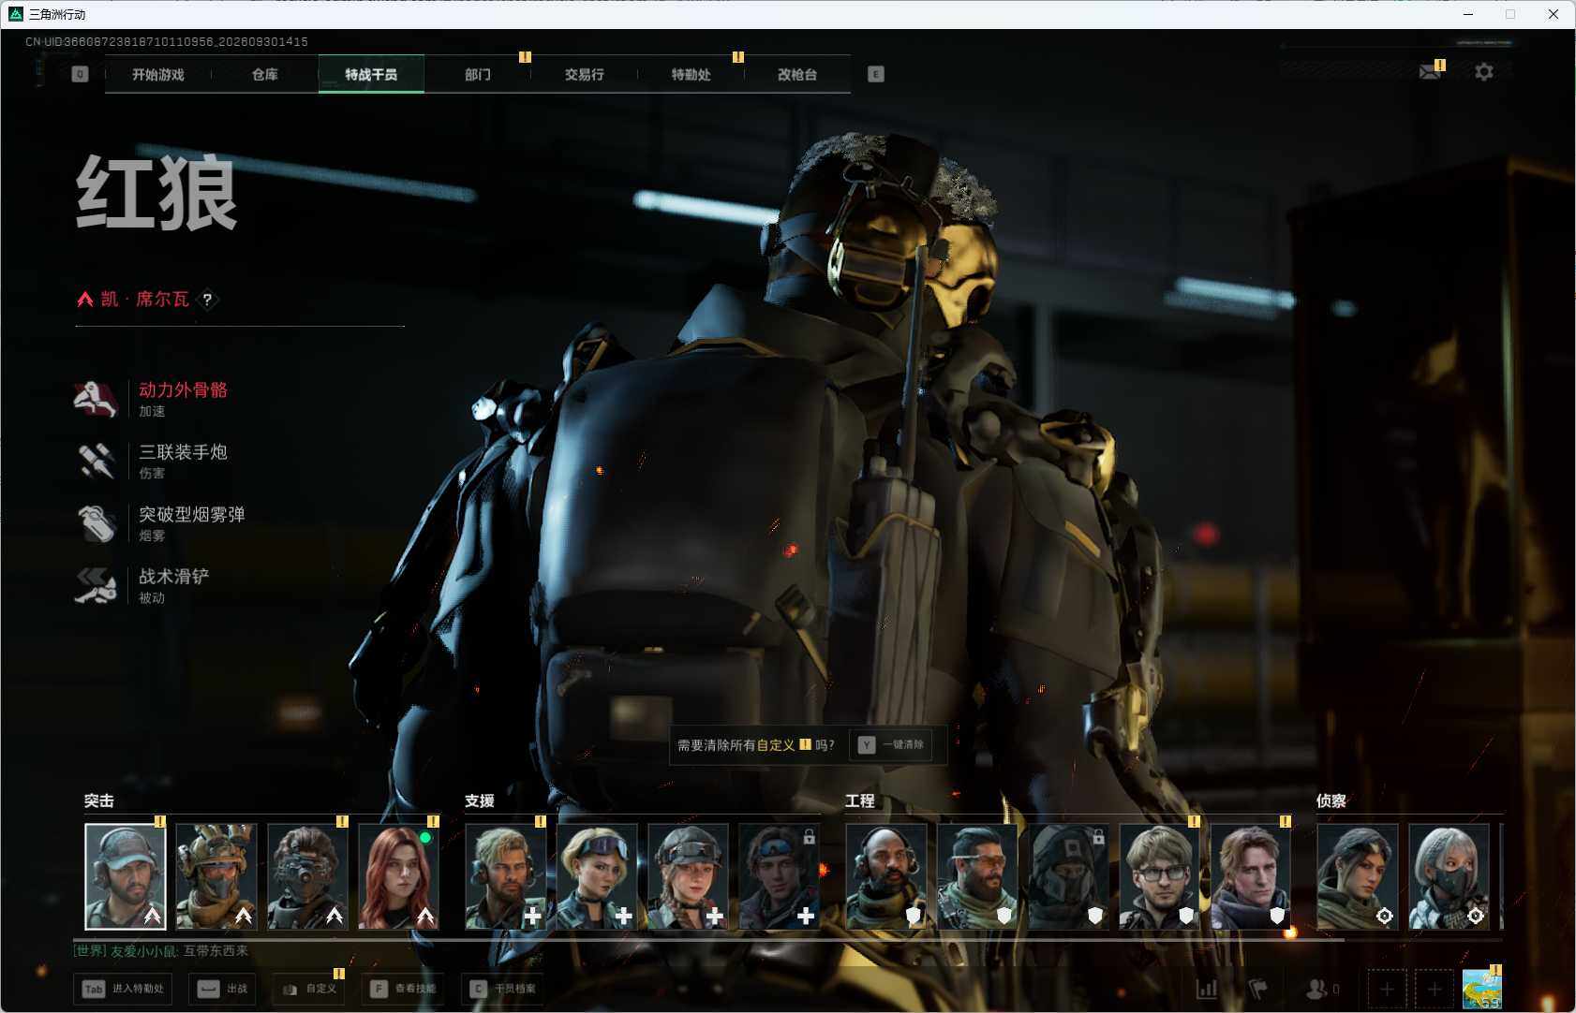Open the statistics bar chart icon
The height and width of the screenshot is (1013, 1576).
point(1207,989)
